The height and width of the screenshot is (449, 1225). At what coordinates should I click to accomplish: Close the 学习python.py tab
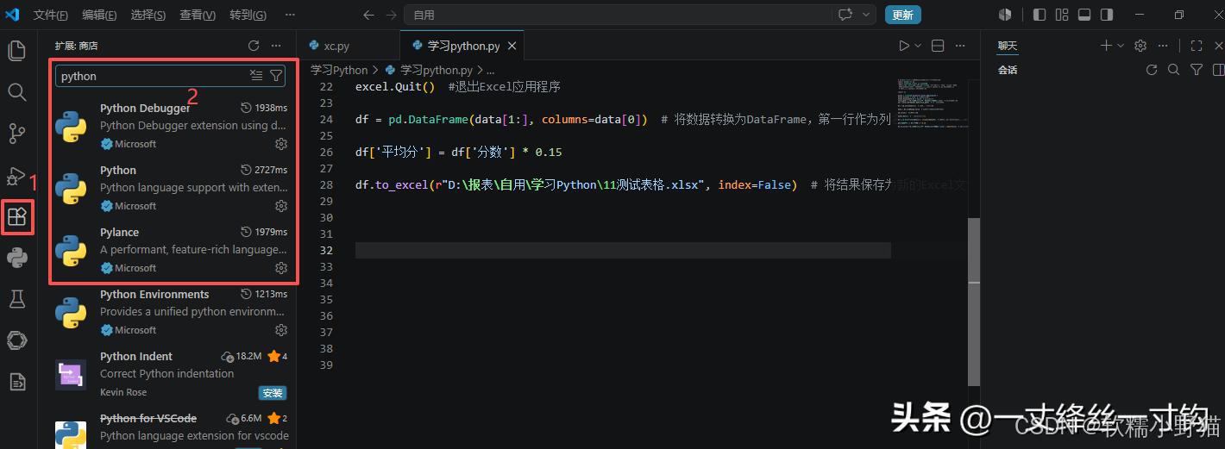(x=512, y=46)
